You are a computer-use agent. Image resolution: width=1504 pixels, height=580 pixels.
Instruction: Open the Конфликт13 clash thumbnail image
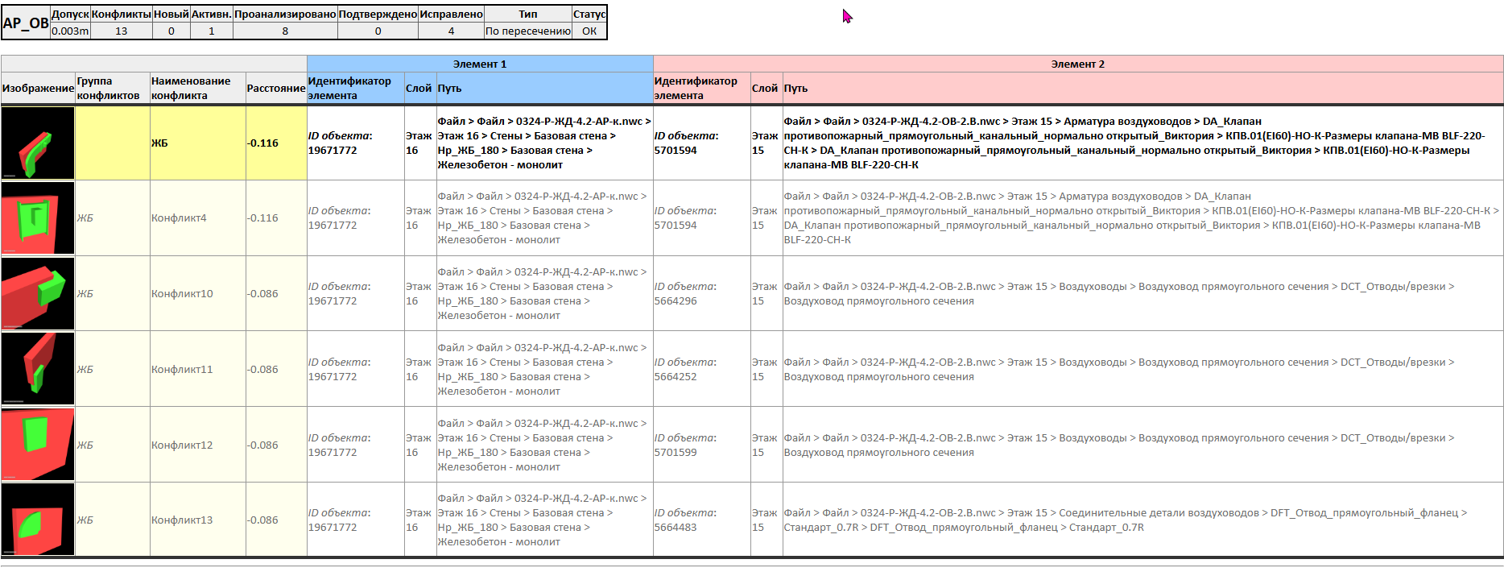point(38,520)
